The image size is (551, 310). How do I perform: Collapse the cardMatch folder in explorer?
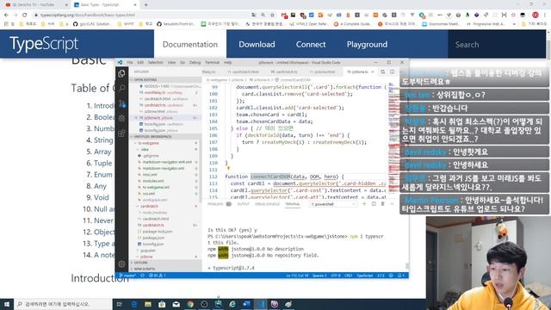tap(149, 206)
